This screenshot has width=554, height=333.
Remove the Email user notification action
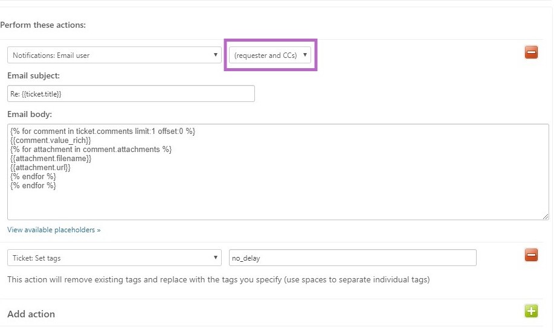pyautogui.click(x=531, y=52)
